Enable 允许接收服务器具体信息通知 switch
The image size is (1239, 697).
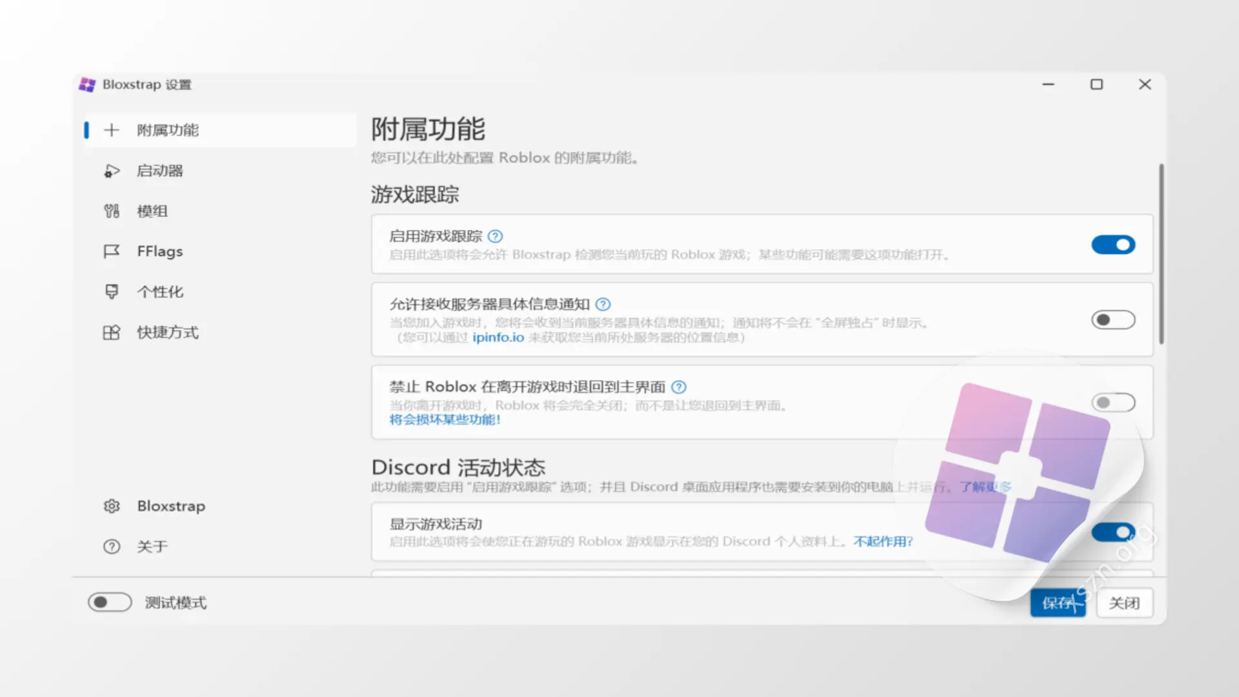[1113, 319]
